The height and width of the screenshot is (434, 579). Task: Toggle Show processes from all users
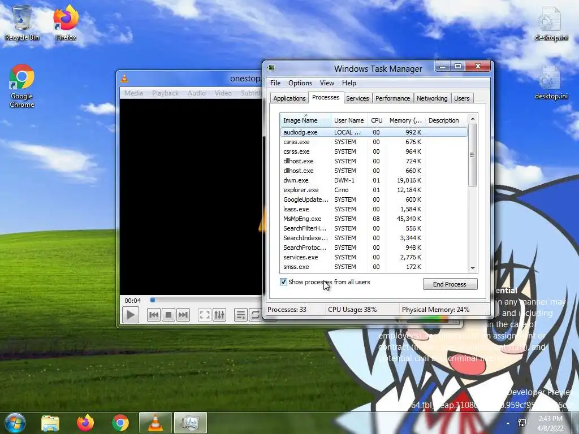283,282
